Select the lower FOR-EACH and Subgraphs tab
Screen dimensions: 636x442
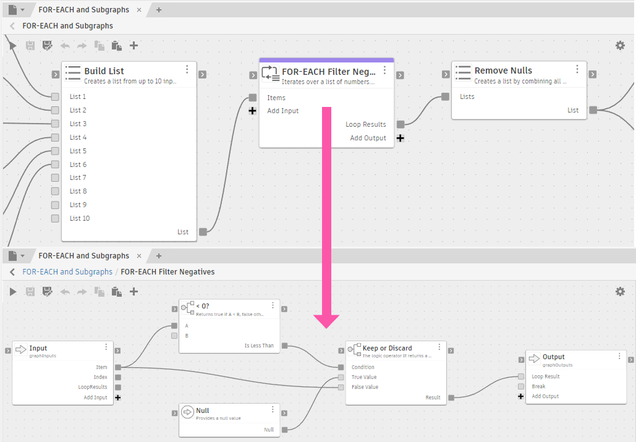pos(83,256)
